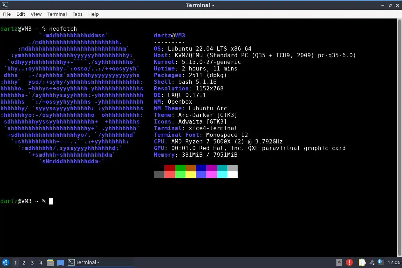Click the bright cyan color block in palette

tap(222, 174)
